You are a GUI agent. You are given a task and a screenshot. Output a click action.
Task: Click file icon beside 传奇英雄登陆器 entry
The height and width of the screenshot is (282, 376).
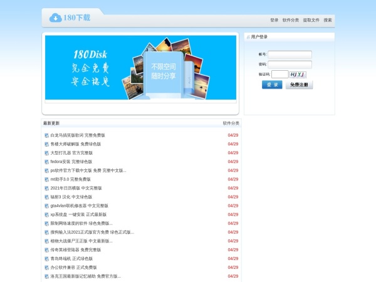46,249
